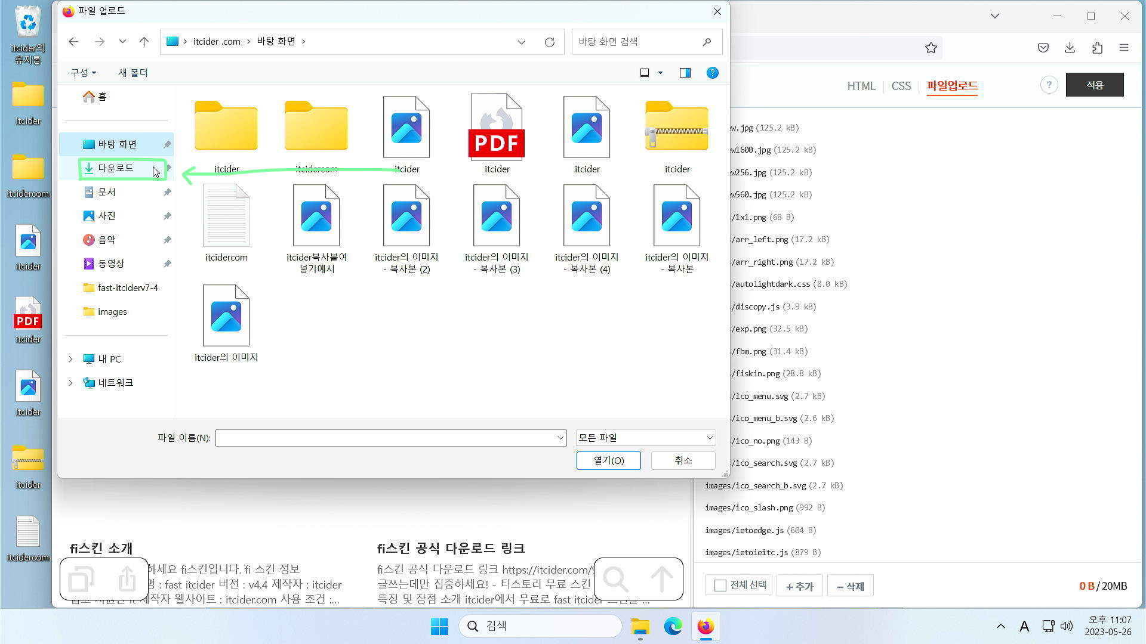Switch to the CSS tab
Viewport: 1146px width, 644px height.
coord(901,86)
